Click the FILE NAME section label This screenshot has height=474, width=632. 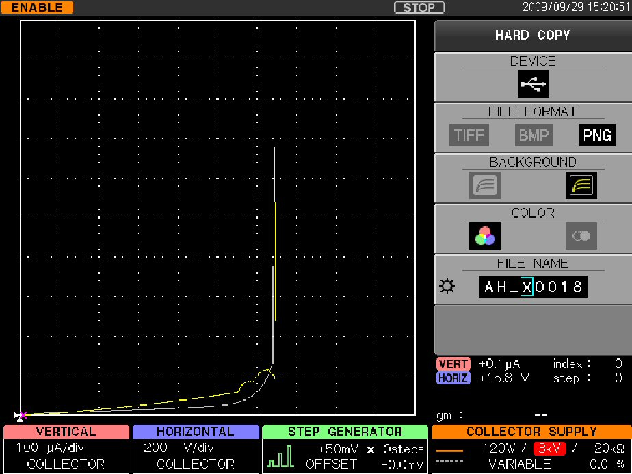pos(533,263)
